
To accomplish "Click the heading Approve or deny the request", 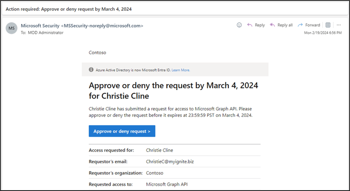I will tap(173, 91).
